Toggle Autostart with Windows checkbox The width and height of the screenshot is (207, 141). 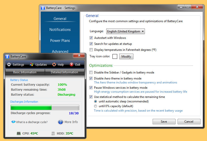[91, 38]
